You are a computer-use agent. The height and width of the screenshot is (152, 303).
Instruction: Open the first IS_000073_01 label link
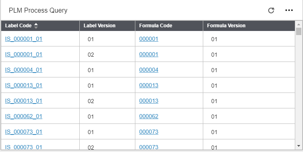pos(24,132)
